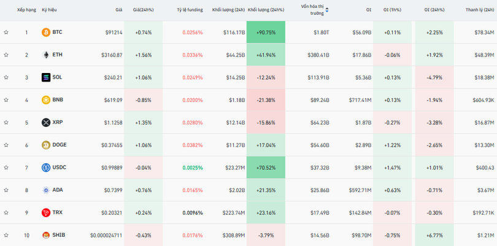The width and height of the screenshot is (497, 246).
Task: Click the BNB coin icon
Action: point(45,100)
